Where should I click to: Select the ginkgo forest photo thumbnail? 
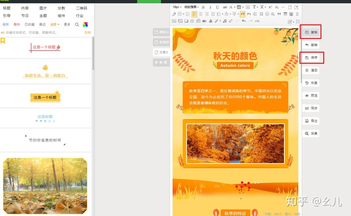tap(45, 186)
